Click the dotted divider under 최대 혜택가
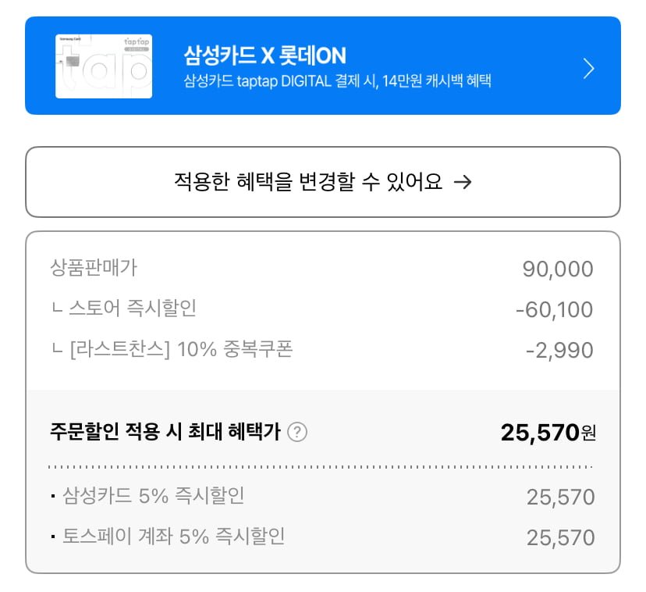Image resolution: width=646 pixels, height=592 pixels. (320, 467)
